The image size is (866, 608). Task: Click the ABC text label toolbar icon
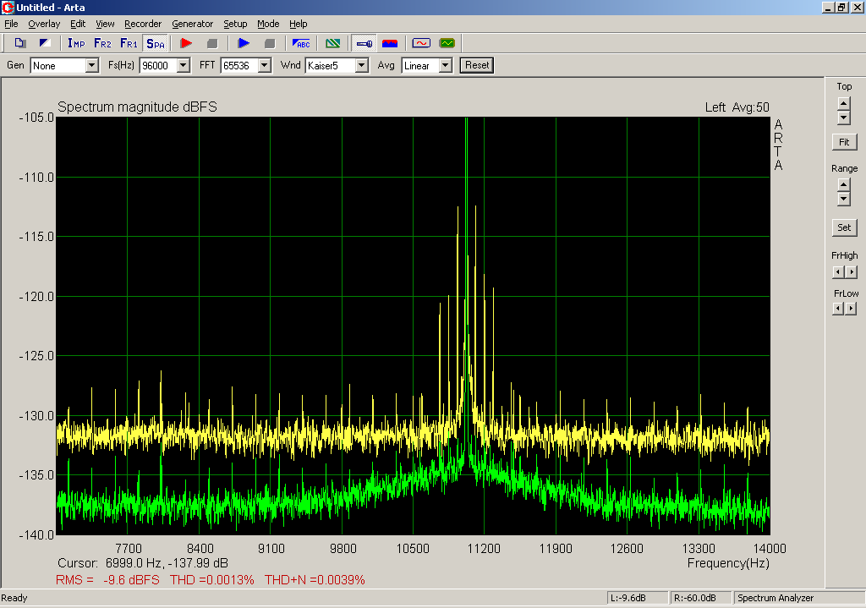tap(301, 43)
